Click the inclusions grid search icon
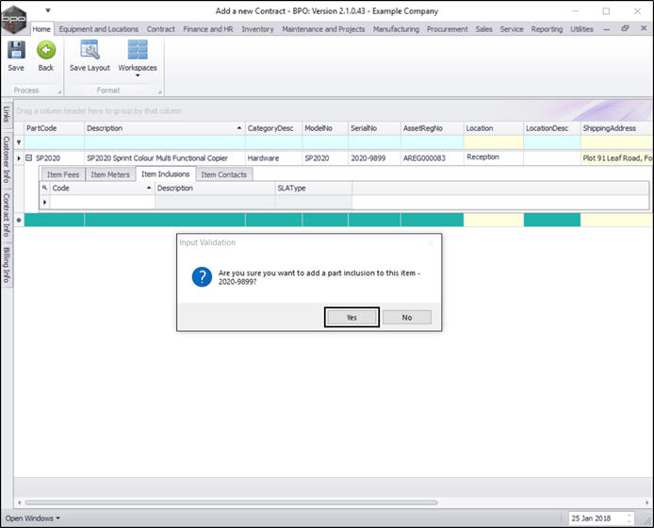This screenshot has height=528, width=654. tap(44, 188)
